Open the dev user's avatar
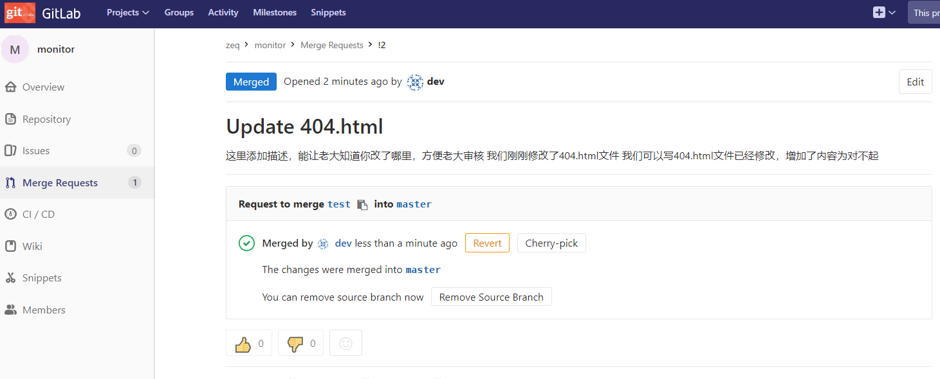This screenshot has width=940, height=379. (415, 82)
